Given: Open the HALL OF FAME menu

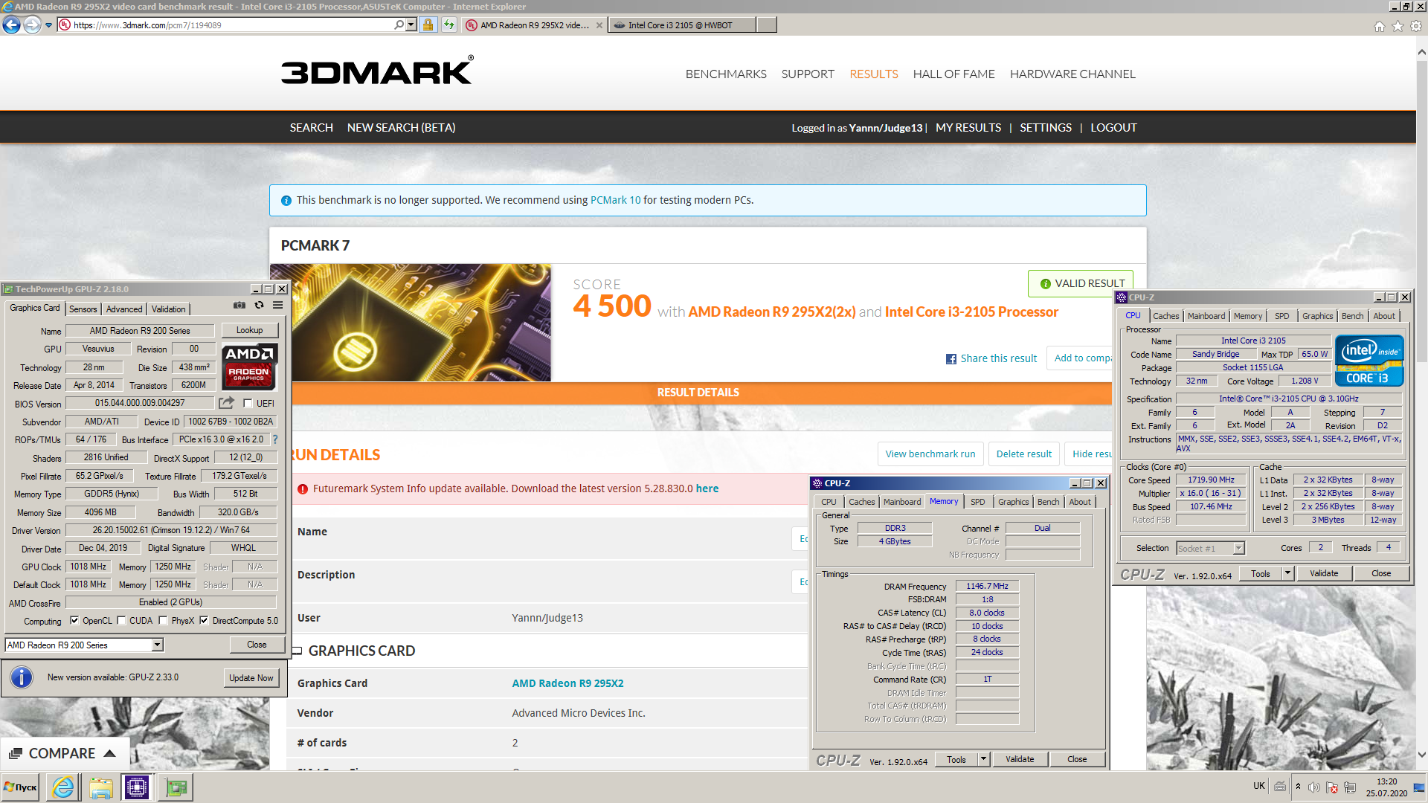Looking at the screenshot, I should click(x=953, y=74).
